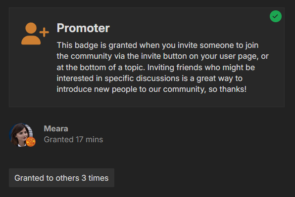Click description line starting 'This badge is granted'

(x=158, y=45)
